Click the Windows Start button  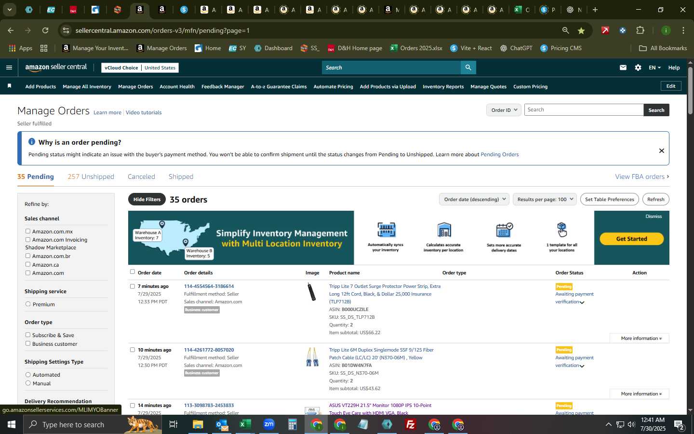click(12, 424)
